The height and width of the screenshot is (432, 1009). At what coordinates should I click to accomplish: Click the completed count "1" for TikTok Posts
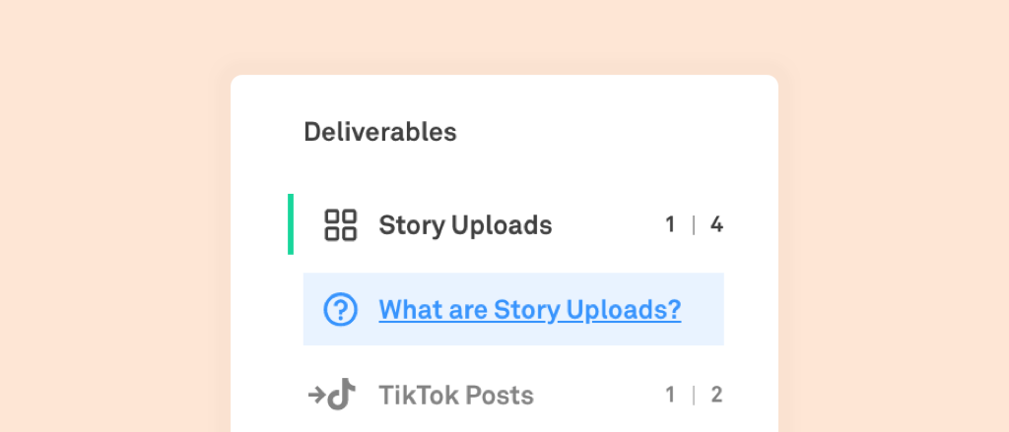[670, 396]
